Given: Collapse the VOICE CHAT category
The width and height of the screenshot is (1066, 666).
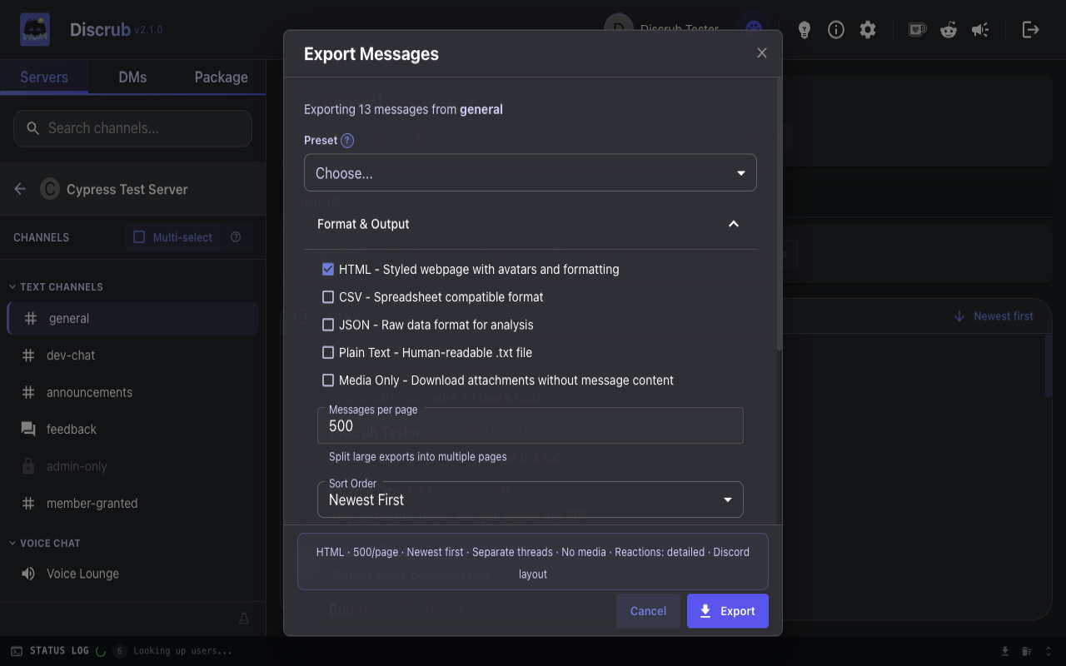Looking at the screenshot, I should coord(45,543).
